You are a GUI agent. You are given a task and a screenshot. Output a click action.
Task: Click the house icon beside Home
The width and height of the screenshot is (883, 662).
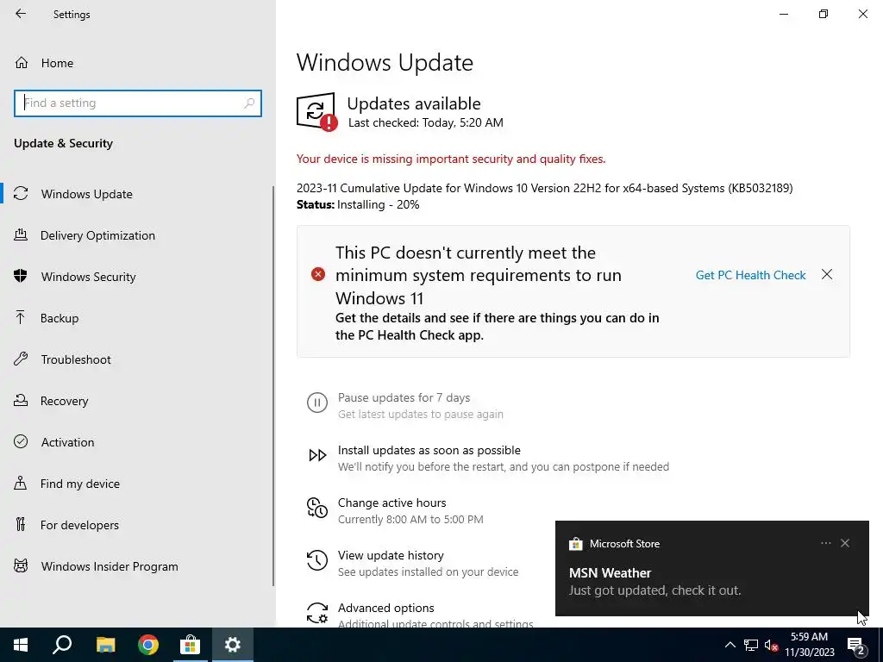22,62
